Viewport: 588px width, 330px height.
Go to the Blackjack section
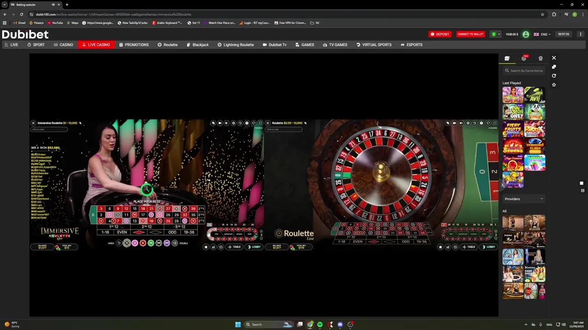(198, 44)
